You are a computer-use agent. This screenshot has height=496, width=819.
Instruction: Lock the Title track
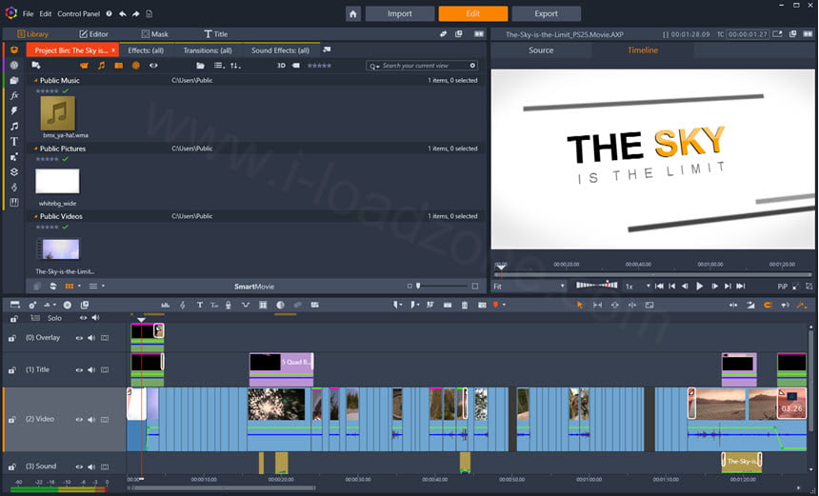point(12,369)
